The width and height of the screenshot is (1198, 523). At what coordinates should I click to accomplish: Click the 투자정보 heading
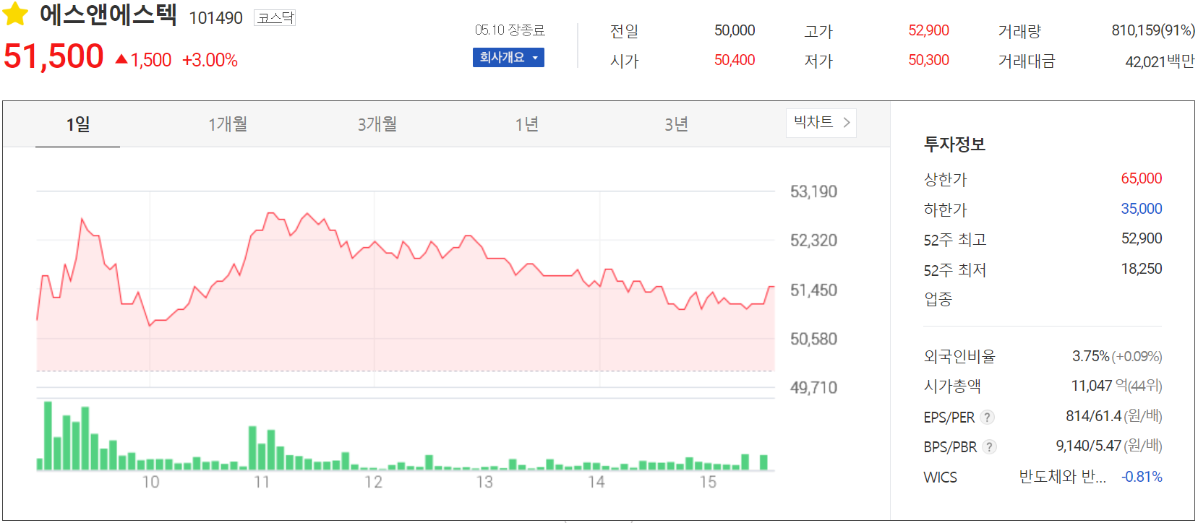(954, 144)
